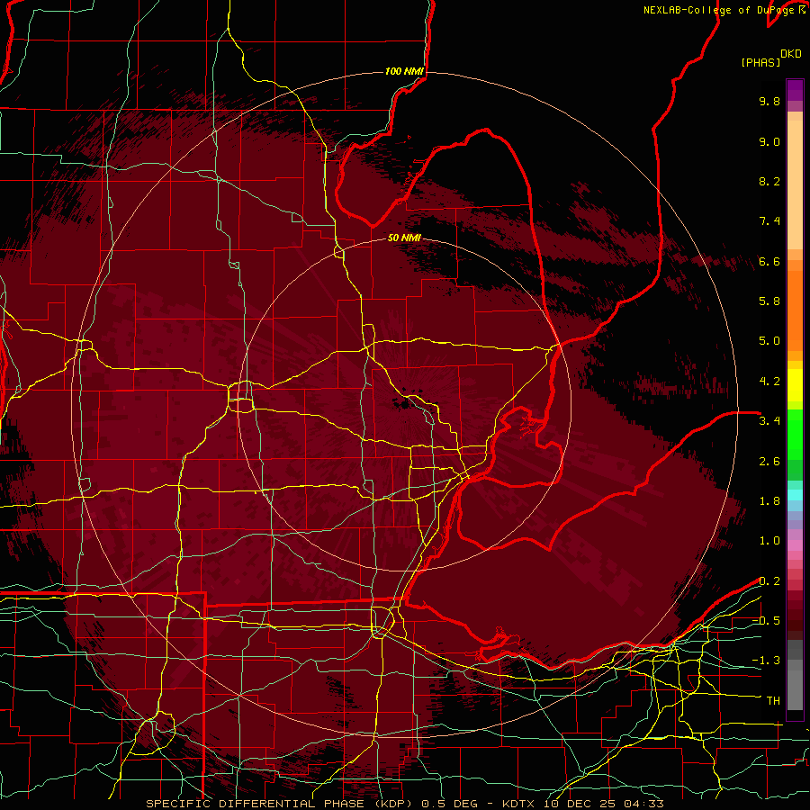The height and width of the screenshot is (810, 810).
Task: Click the 5.0 value on the scale
Action: click(x=769, y=341)
